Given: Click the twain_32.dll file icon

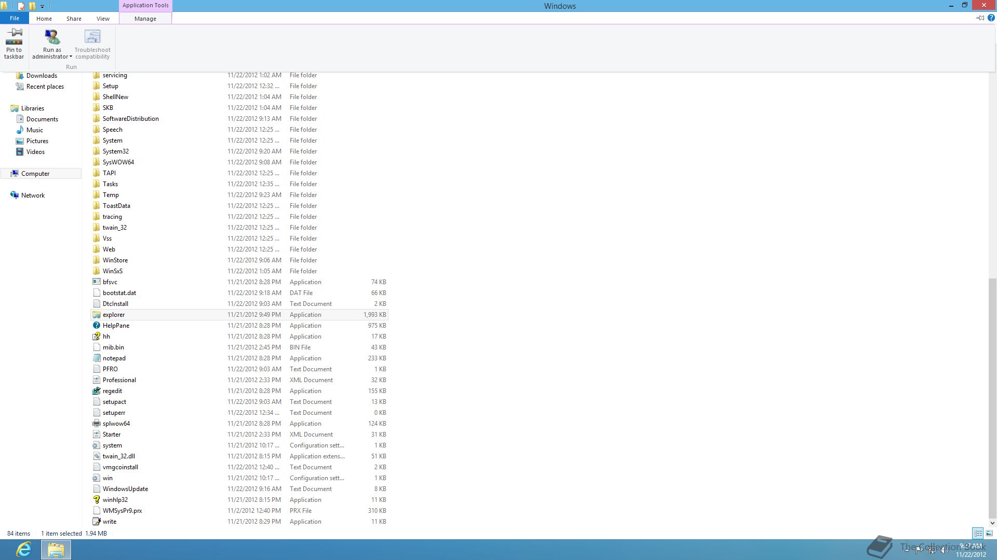Looking at the screenshot, I should [96, 456].
